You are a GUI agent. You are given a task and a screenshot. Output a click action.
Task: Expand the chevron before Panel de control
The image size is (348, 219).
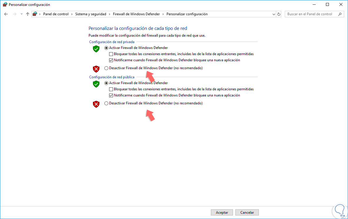pos(40,14)
